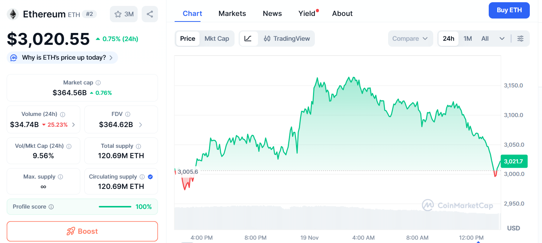This screenshot has height=243, width=542.
Task: Click the Ethereum logo icon
Action: pos(13,14)
